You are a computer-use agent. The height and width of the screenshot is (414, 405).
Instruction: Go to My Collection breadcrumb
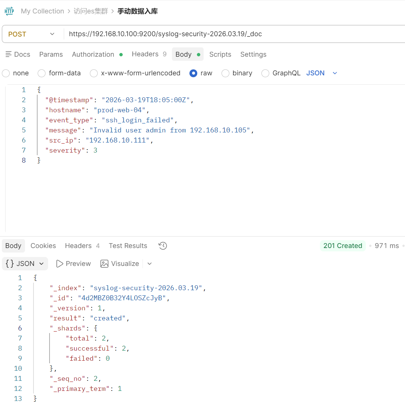coord(43,11)
